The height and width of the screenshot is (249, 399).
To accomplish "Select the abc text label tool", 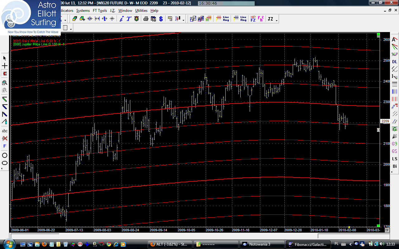I will (5, 131).
